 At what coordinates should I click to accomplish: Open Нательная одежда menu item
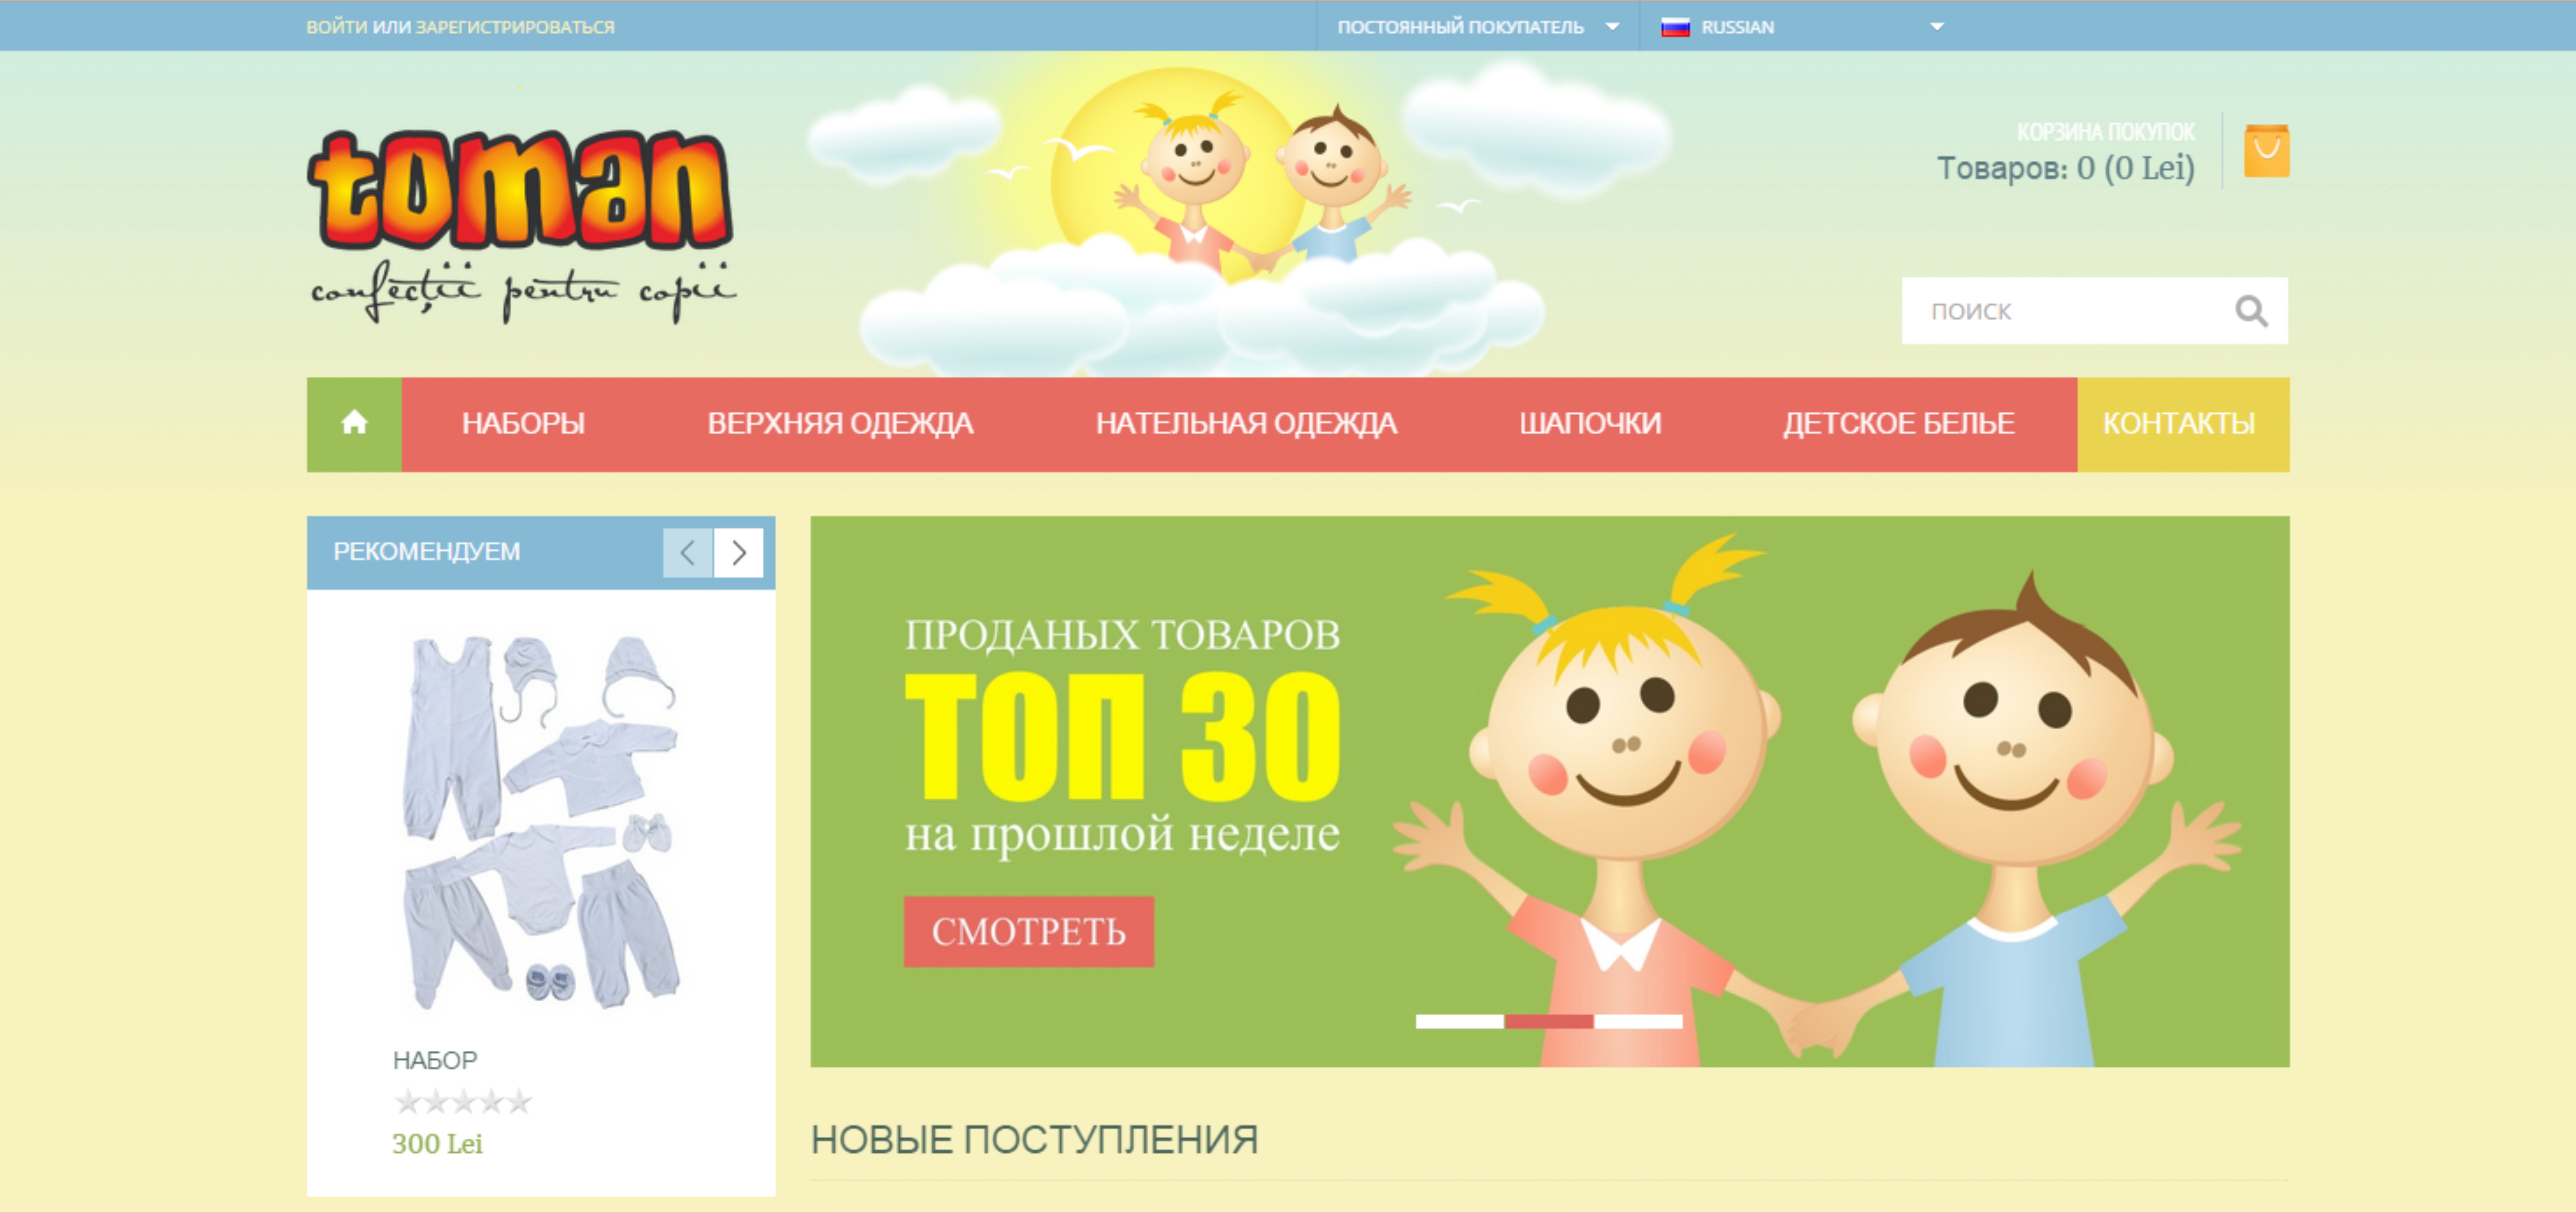click(1245, 424)
